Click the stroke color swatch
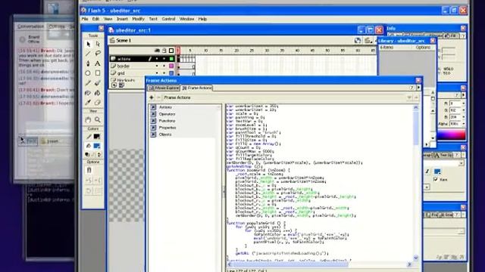 point(97,136)
